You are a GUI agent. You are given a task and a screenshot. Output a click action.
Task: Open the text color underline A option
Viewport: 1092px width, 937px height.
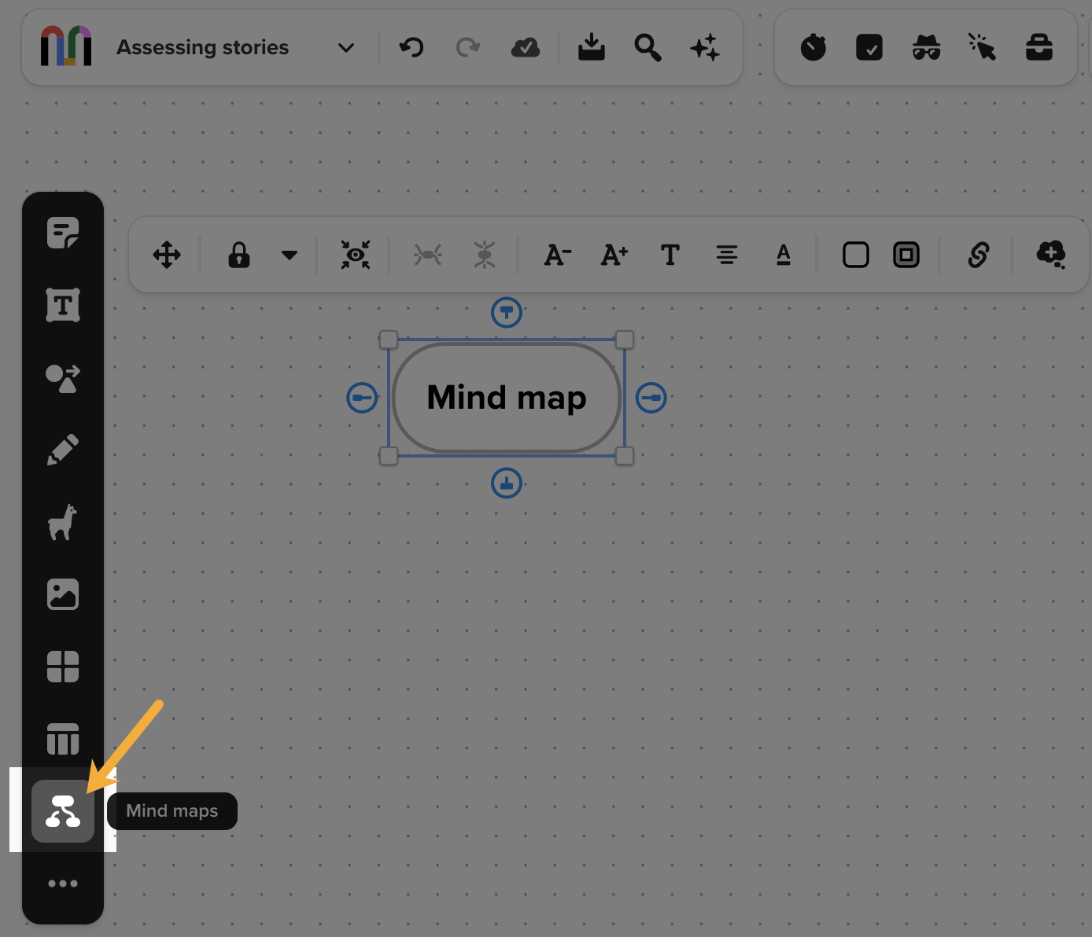click(x=783, y=255)
